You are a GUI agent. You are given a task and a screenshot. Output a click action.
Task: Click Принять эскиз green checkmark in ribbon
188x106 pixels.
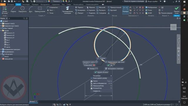coord(177,10)
